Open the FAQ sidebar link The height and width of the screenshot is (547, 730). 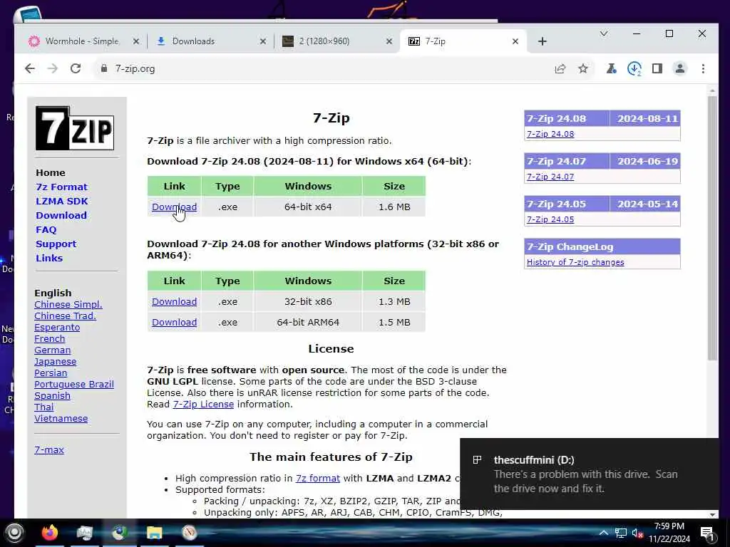point(46,230)
